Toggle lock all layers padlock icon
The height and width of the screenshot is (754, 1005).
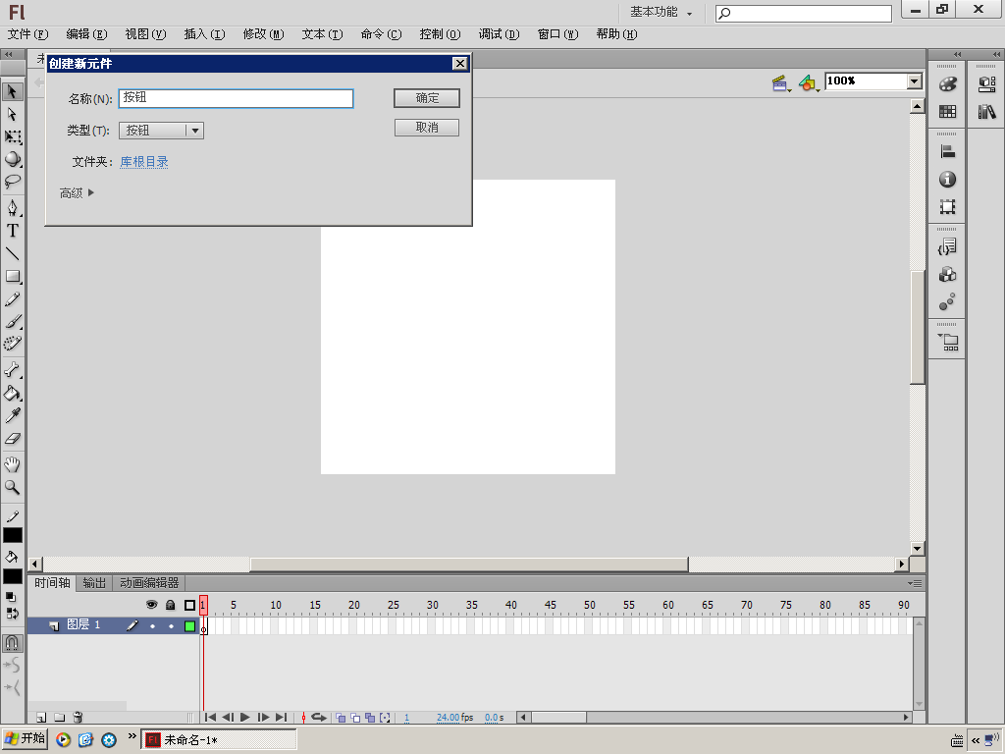click(x=171, y=605)
